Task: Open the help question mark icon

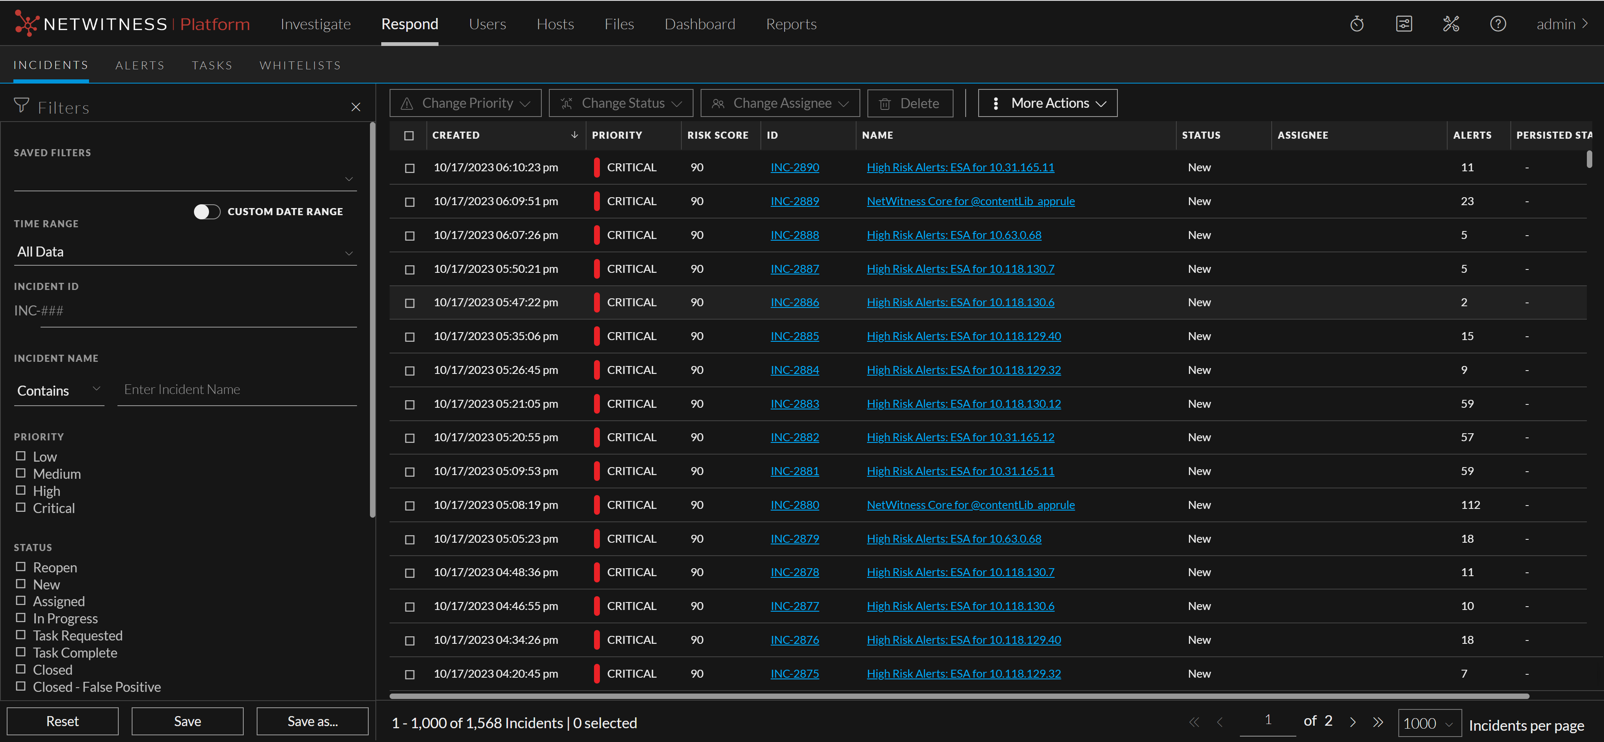Action: [x=1497, y=24]
